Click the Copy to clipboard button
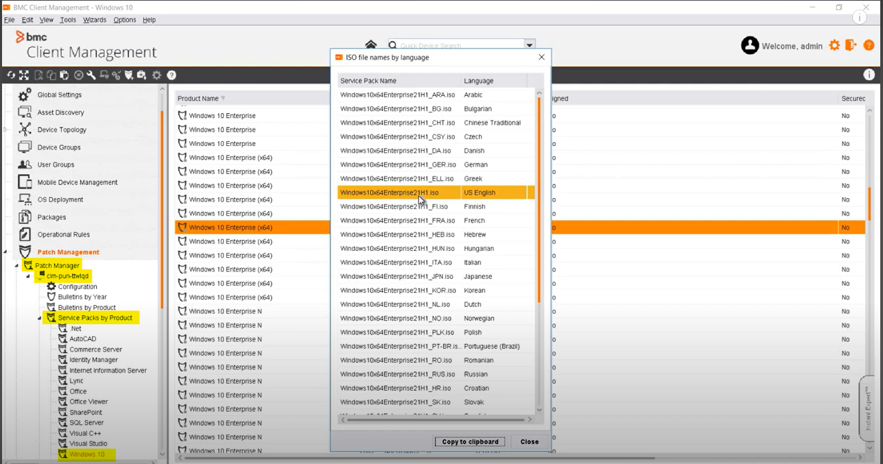 [470, 442]
